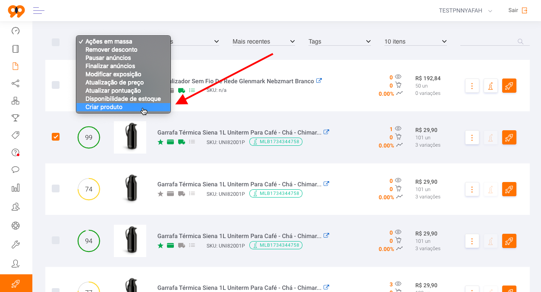Choose Disponibilidade de estoque from bulk actions

(123, 99)
